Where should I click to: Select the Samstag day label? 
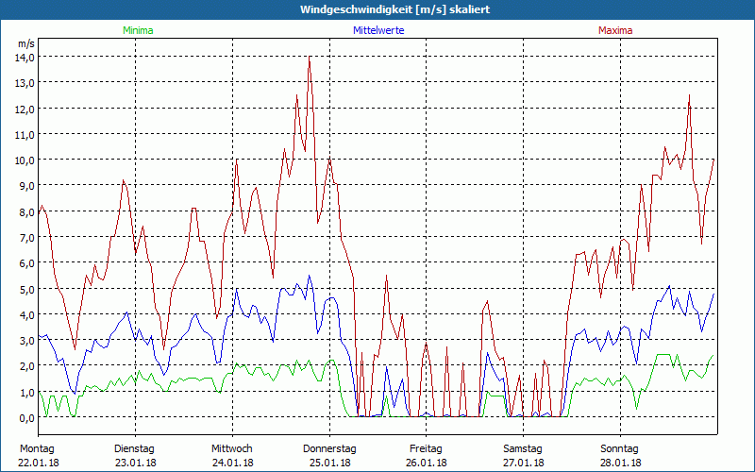[522, 448]
